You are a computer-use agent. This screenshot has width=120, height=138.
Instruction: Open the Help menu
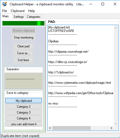coord(31,11)
